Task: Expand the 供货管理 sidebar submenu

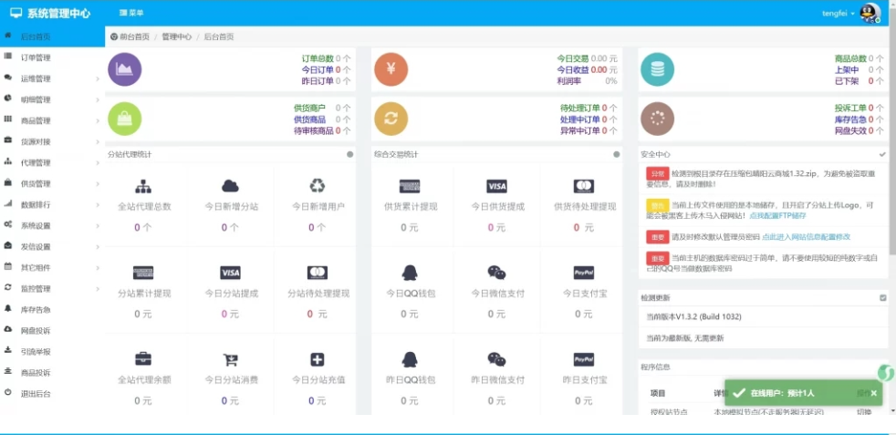Action: pos(53,184)
